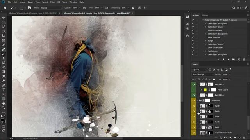Viewport: 250px width, 140px height.
Task: Open the layer filter Kind dropdown
Action: (199, 70)
